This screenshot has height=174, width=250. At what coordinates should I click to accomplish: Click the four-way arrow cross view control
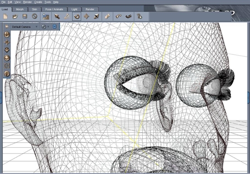pyautogui.click(x=7, y=43)
